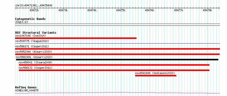Click the KCNB1|NM_004975 gene label
Screen dimensions: 227x96
click(27, 90)
